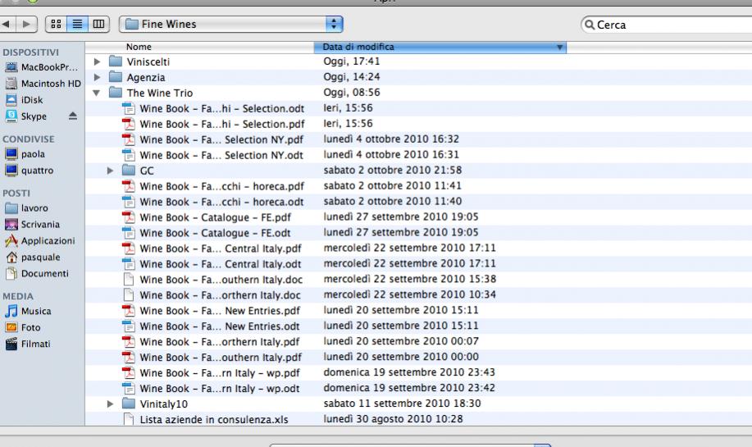Select Lista aziende in consulenza.xls
Viewport: 752px width, 447px height.
coord(206,419)
